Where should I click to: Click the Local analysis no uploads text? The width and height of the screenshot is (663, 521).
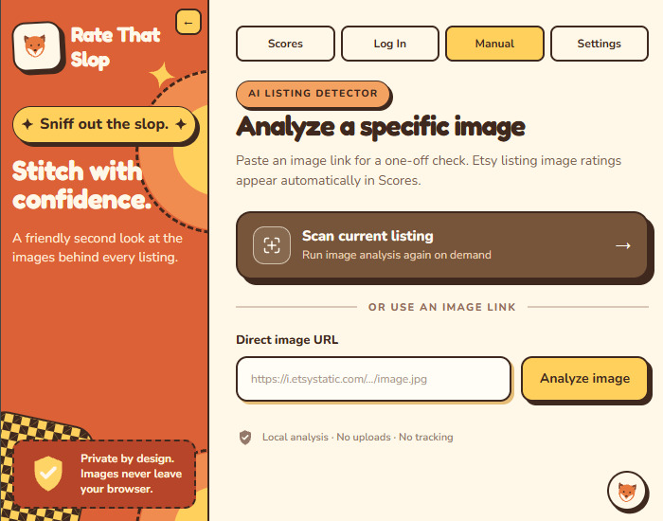click(358, 437)
